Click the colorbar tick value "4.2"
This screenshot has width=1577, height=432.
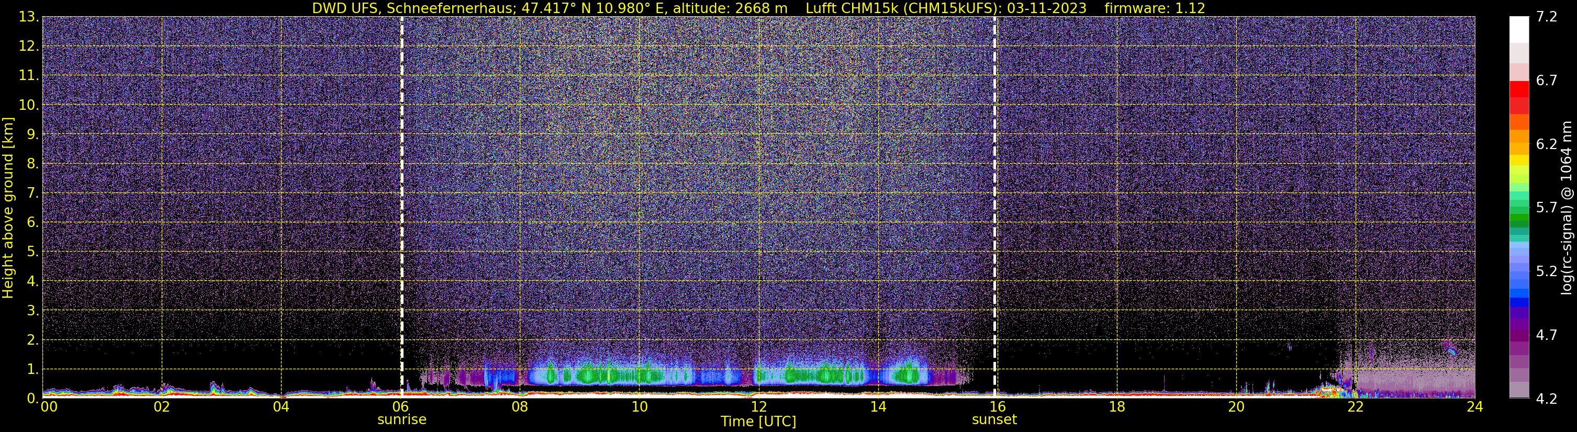1546,399
